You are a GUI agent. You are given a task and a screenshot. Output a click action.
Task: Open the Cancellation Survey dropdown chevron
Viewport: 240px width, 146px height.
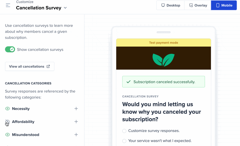click(65, 8)
